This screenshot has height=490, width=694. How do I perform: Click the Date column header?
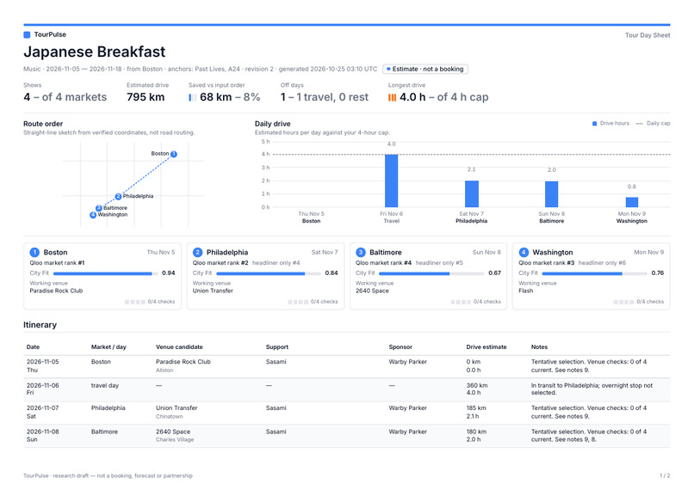click(34, 346)
